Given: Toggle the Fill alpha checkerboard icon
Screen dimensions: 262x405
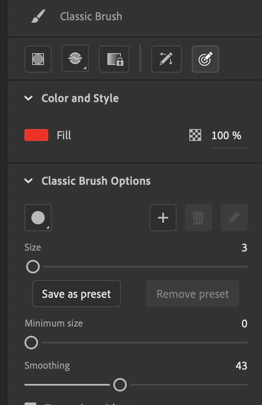Looking at the screenshot, I should coord(195,135).
